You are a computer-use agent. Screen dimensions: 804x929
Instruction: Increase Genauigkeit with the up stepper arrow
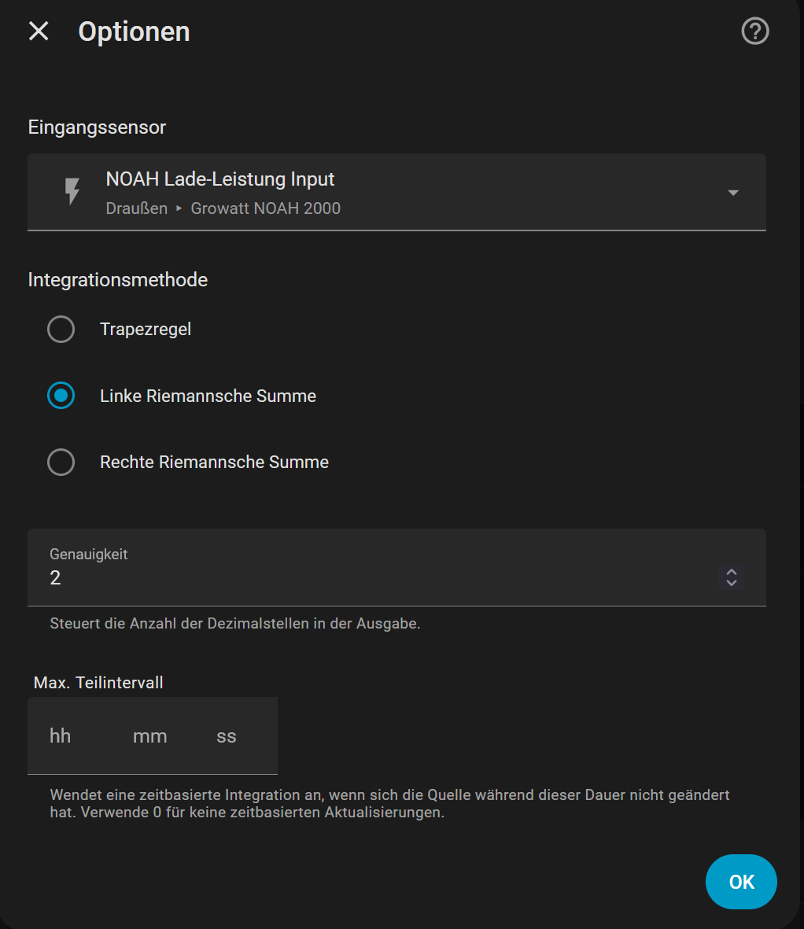(731, 572)
